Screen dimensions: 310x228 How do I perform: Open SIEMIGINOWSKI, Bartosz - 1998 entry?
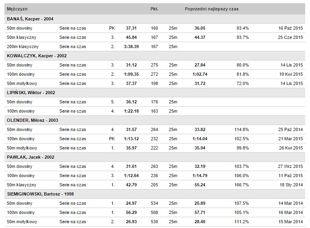click(x=41, y=194)
